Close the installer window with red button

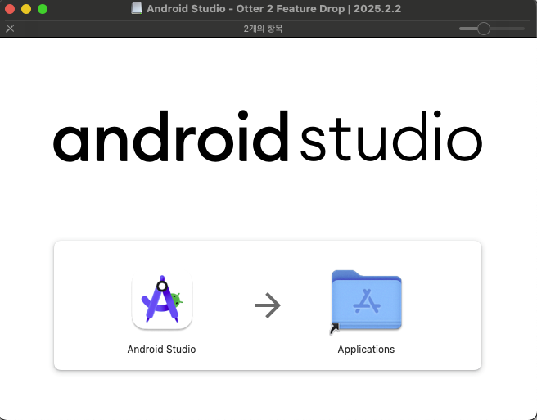[x=10, y=9]
